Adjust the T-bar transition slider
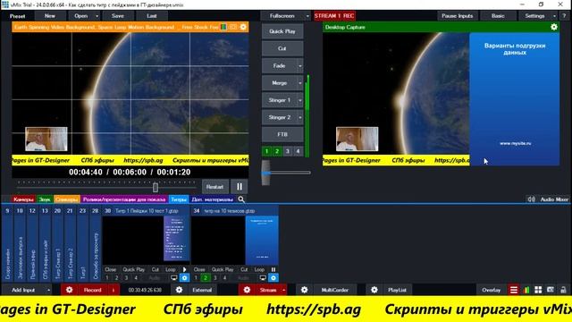The height and width of the screenshot is (322, 572). pyautogui.click(x=266, y=173)
